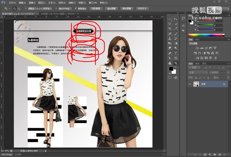Viewport: 231px width, 157px height.
Task: Select the Rectangular Marquee tool
Action: pos(170,19)
